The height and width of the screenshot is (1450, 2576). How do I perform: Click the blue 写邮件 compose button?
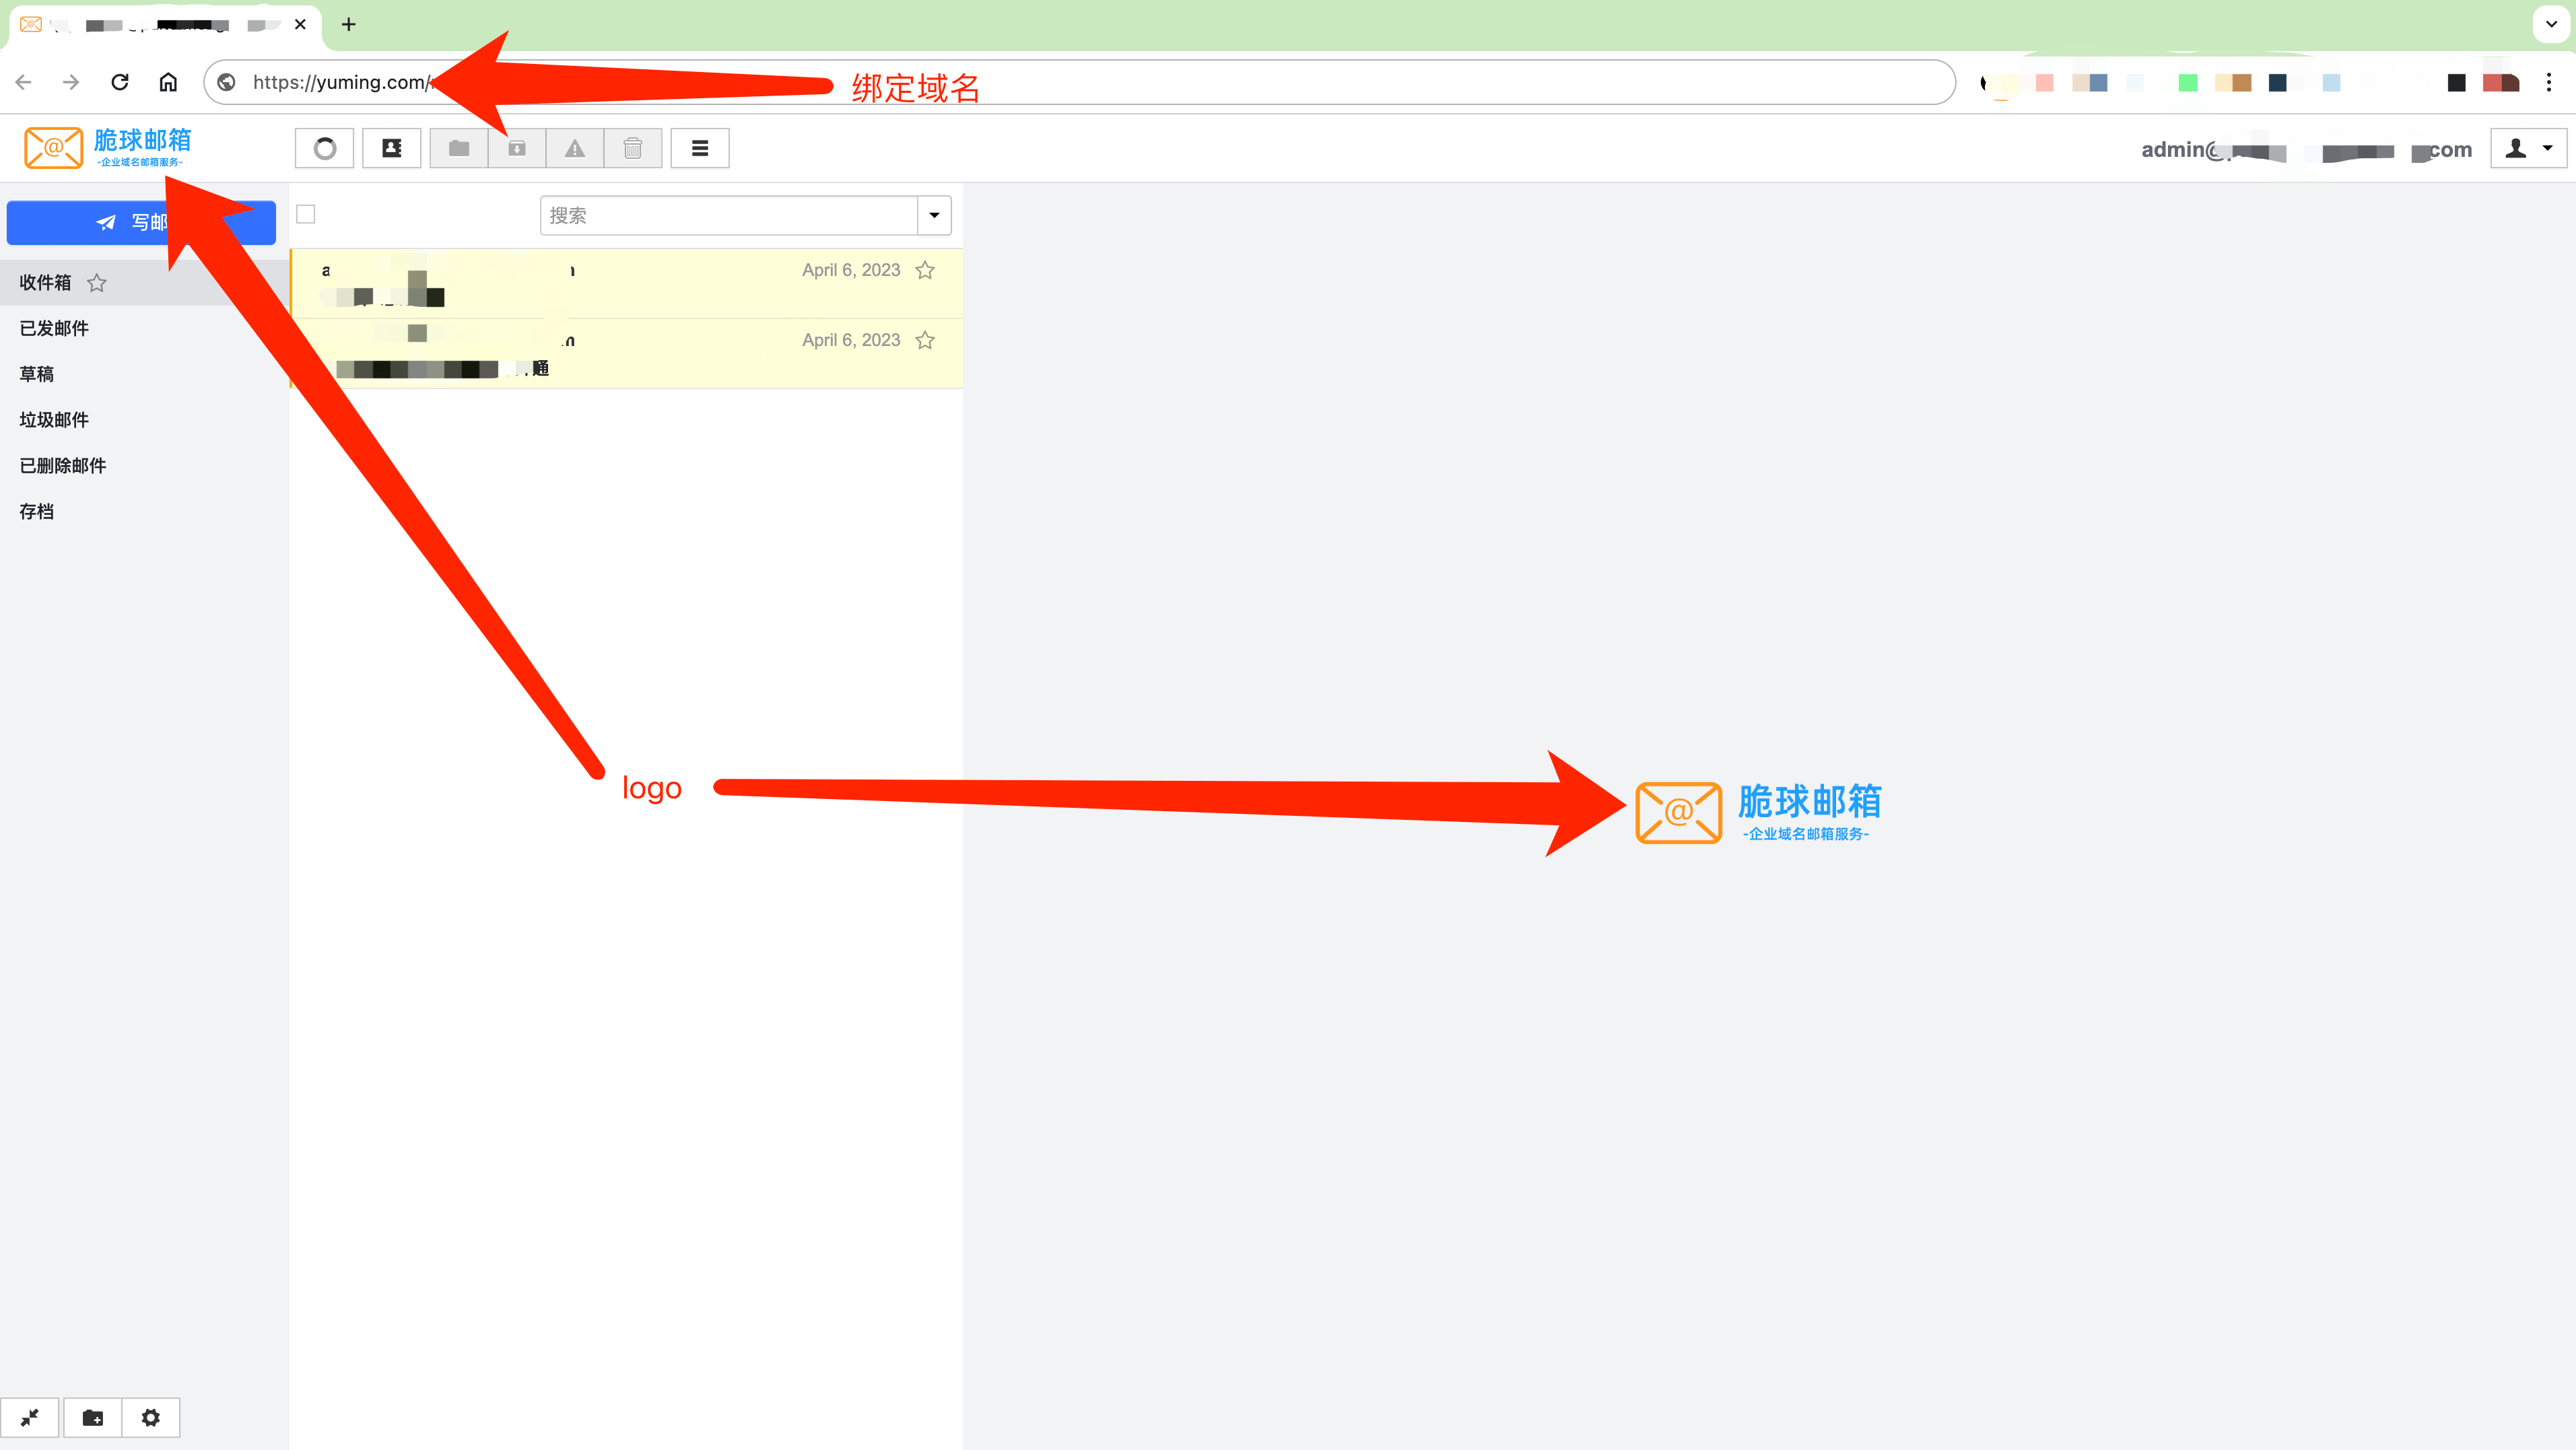141,222
